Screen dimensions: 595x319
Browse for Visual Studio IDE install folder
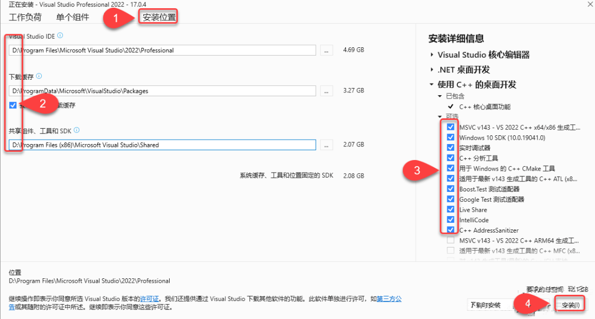[326, 51]
